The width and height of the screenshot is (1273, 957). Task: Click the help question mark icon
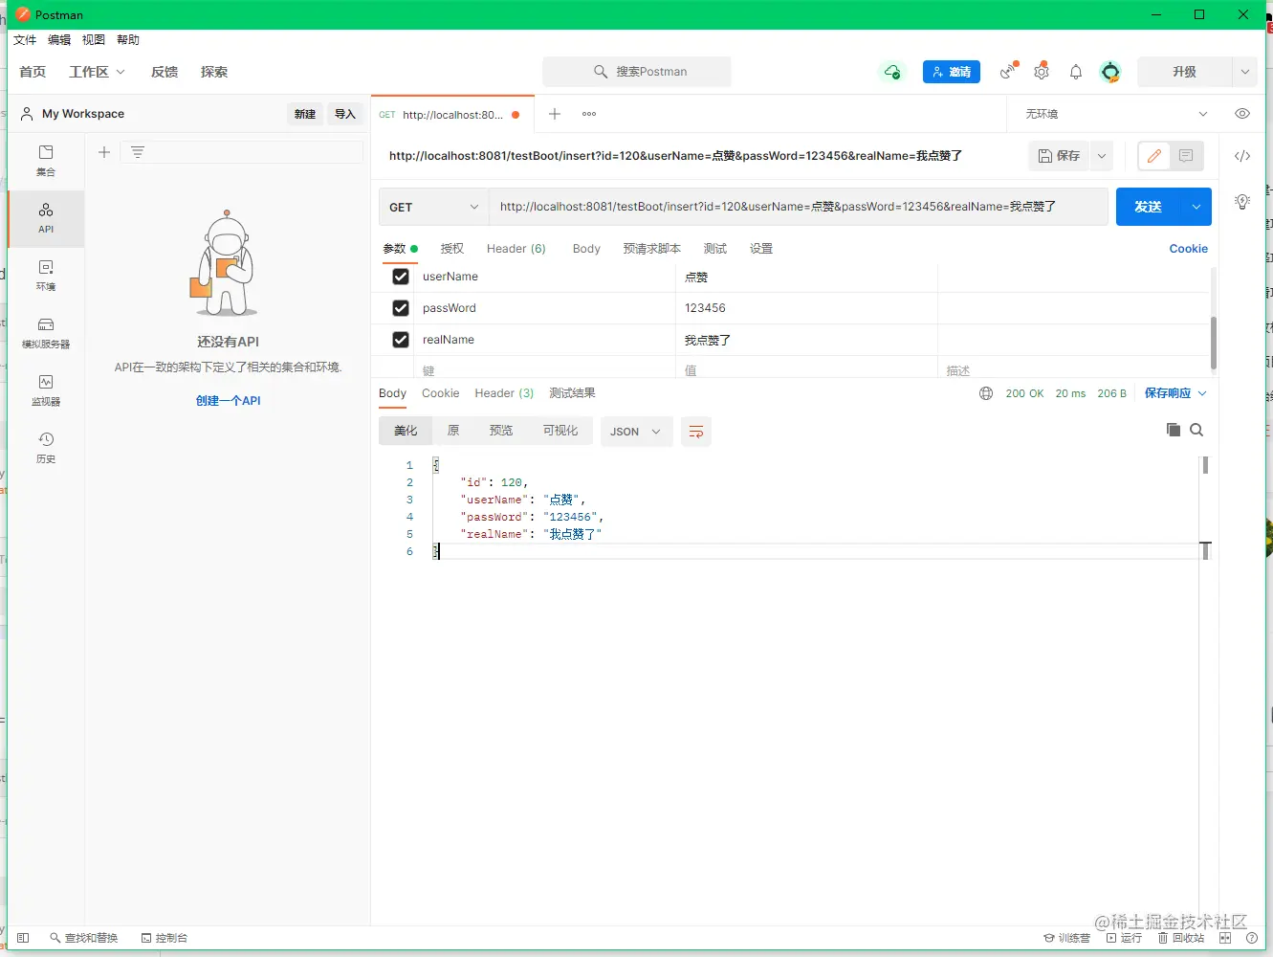[1252, 938]
